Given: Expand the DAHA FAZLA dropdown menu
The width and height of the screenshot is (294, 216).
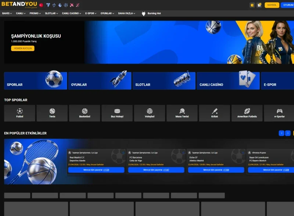Looking at the screenshot, I should [126, 13].
